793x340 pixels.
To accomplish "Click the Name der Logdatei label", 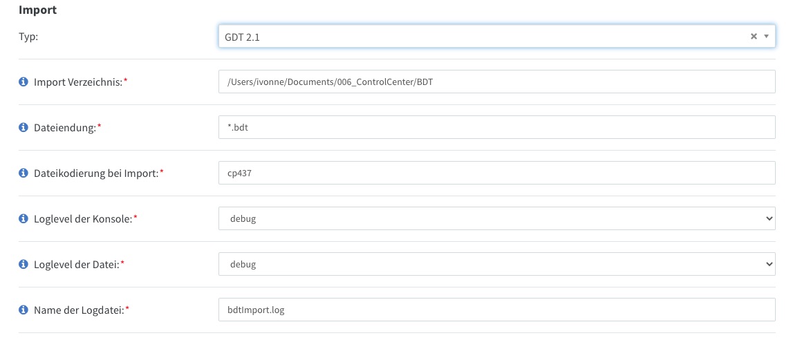I will 79,310.
